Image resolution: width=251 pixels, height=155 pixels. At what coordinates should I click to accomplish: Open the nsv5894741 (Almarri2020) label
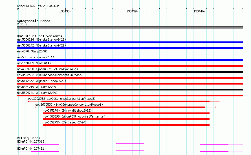37,93
